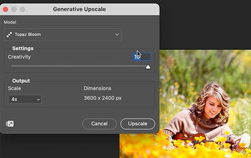Click the Creativity value input field
Viewport: 251px width, 158px height.
click(x=142, y=56)
